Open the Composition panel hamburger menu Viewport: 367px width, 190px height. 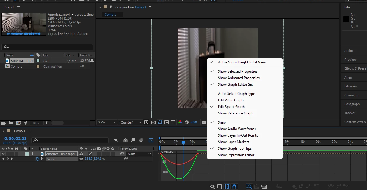point(150,7)
